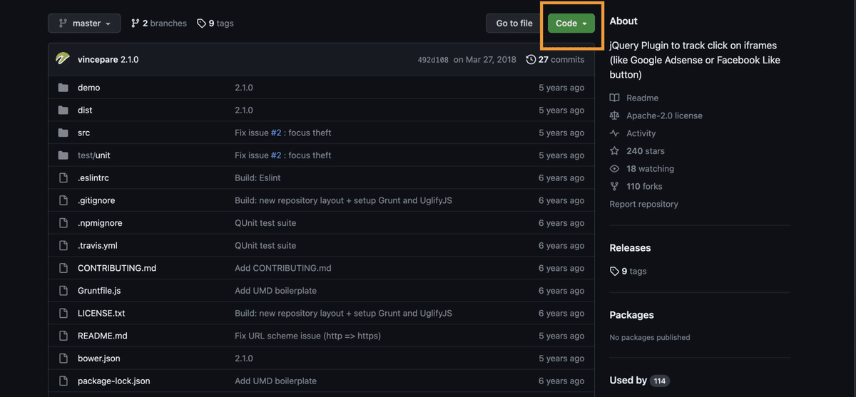This screenshot has width=856, height=397.
Task: View the 18 watching link
Action: [650, 169]
